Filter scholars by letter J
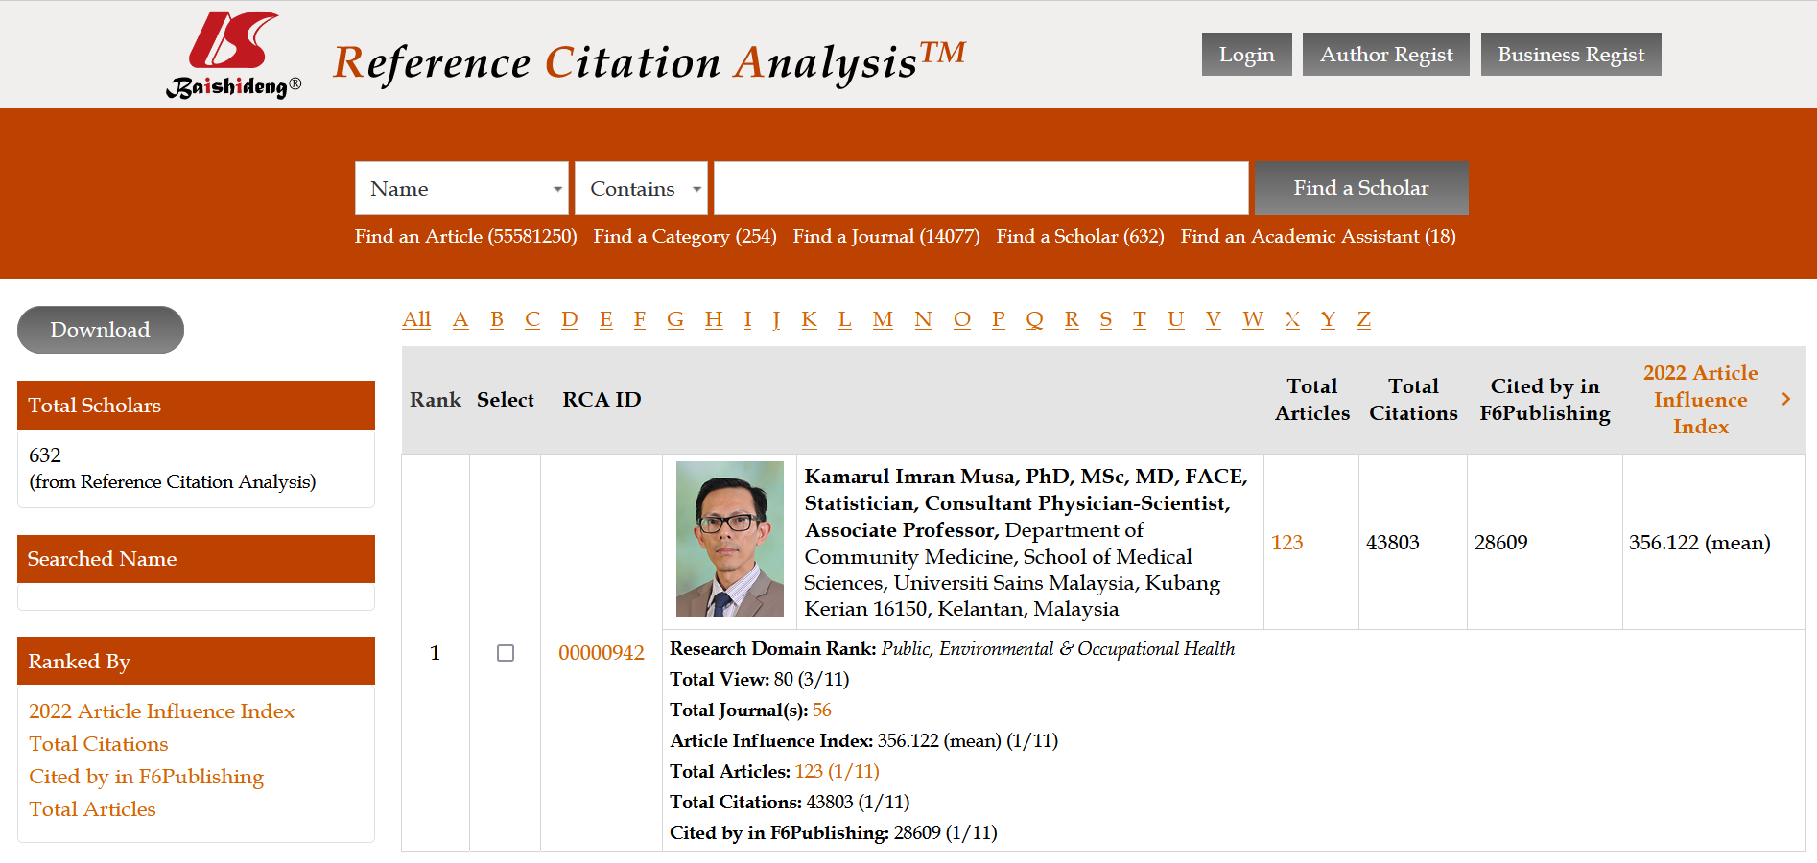Screen dimensions: 1817x863 click(776, 319)
